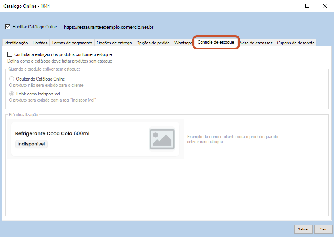Click the Sair button
The width and height of the screenshot is (334, 237).
point(323,229)
